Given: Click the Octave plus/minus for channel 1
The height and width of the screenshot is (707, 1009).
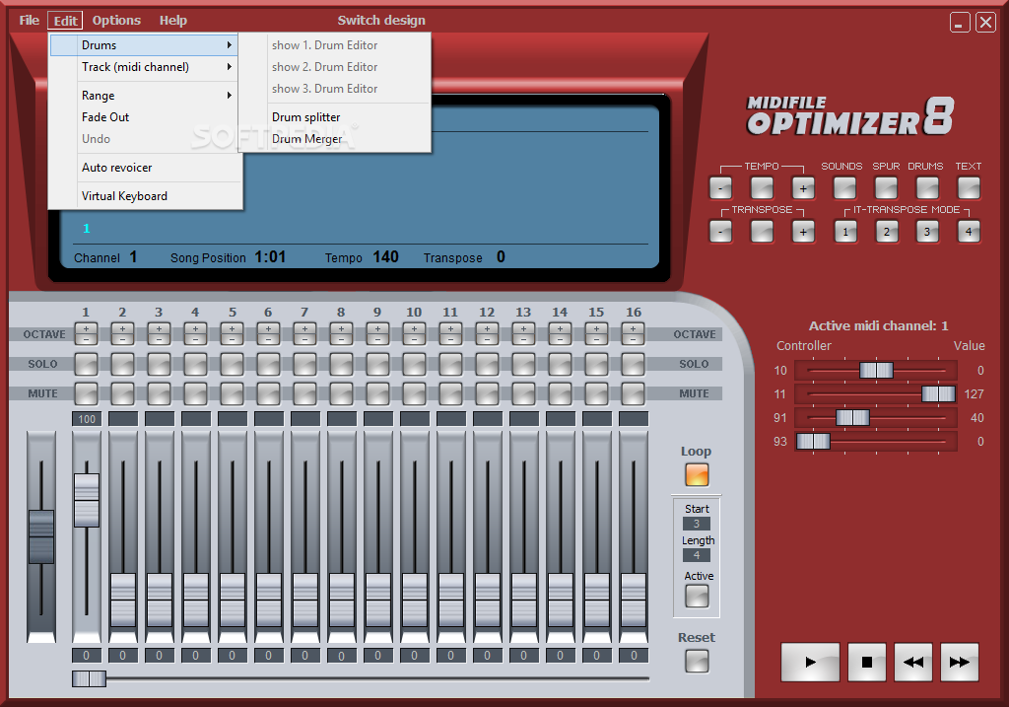Looking at the screenshot, I should [87, 333].
